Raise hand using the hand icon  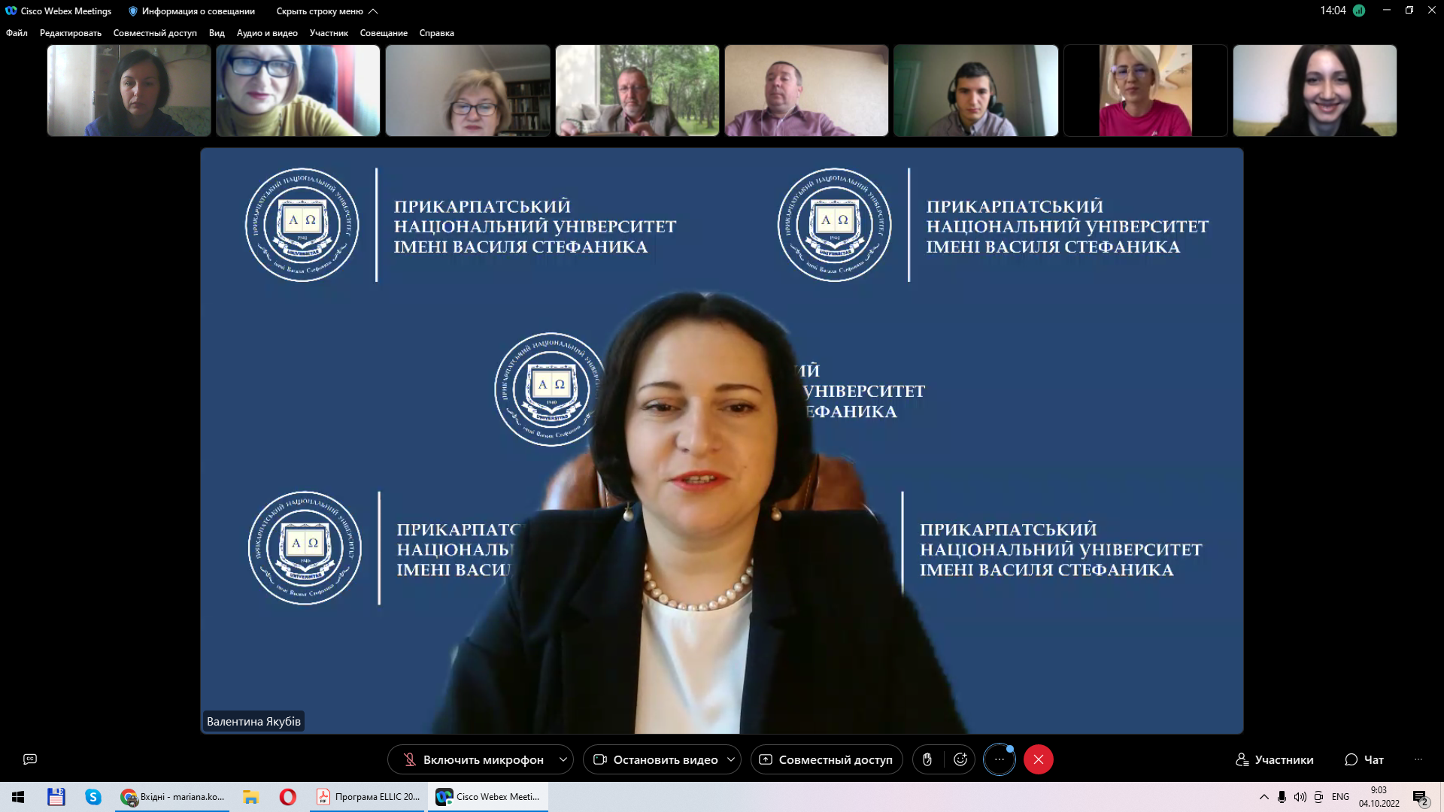(x=927, y=759)
